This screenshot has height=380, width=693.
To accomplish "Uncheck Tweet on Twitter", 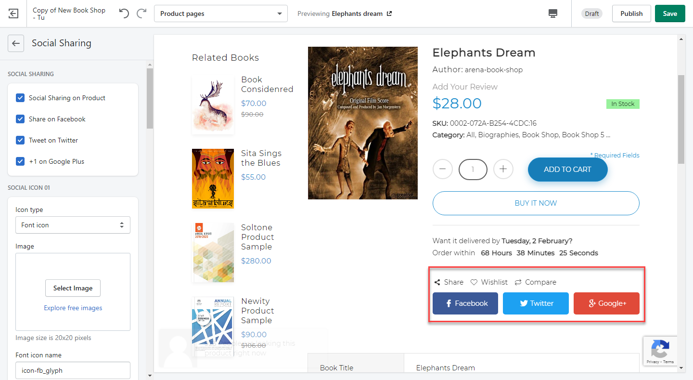I will 20,140.
